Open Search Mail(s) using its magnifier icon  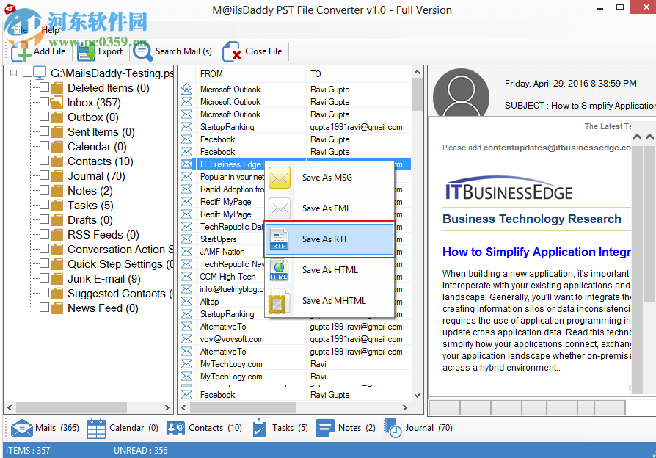[142, 51]
